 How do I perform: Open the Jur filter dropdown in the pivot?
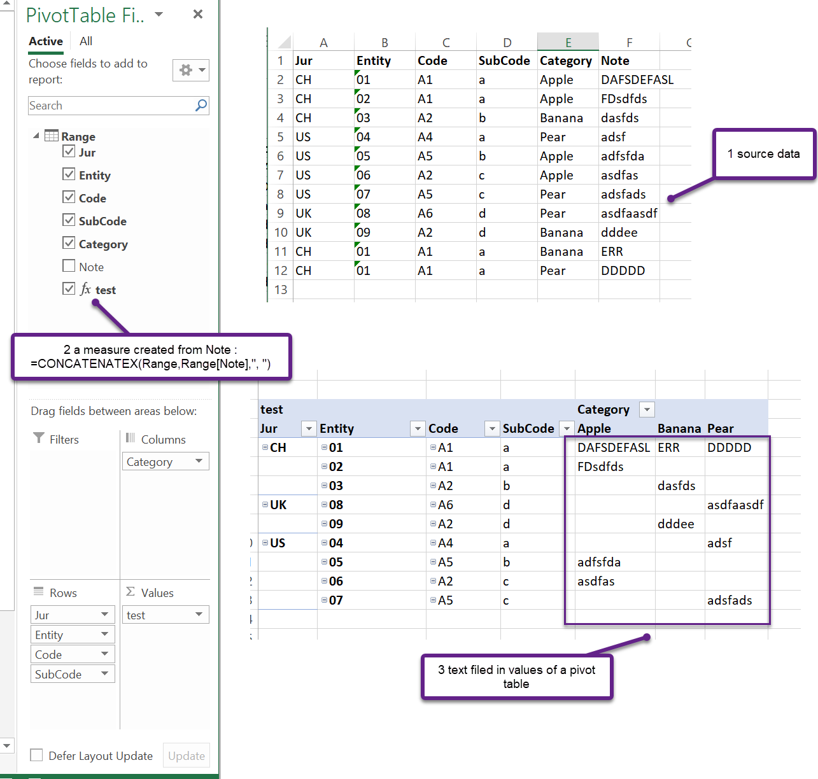tap(309, 428)
